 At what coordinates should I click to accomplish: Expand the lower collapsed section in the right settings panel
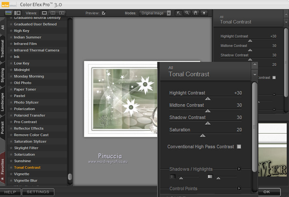click(x=274, y=109)
